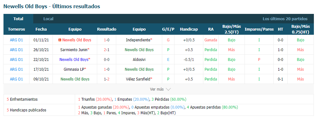Click the blue Newells Old Boys name on 22/10/21
This screenshot has height=119, width=318.
pyautogui.click(x=75, y=60)
